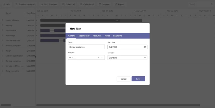This screenshot has height=108, width=215.
Task: Click the search magnifier icon
Action: [212, 4]
